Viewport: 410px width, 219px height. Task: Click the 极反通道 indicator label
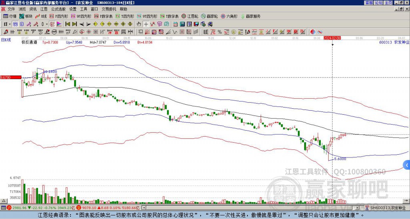tap(29, 42)
